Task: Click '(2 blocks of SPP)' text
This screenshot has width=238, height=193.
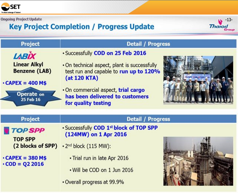Action: (x=35, y=146)
